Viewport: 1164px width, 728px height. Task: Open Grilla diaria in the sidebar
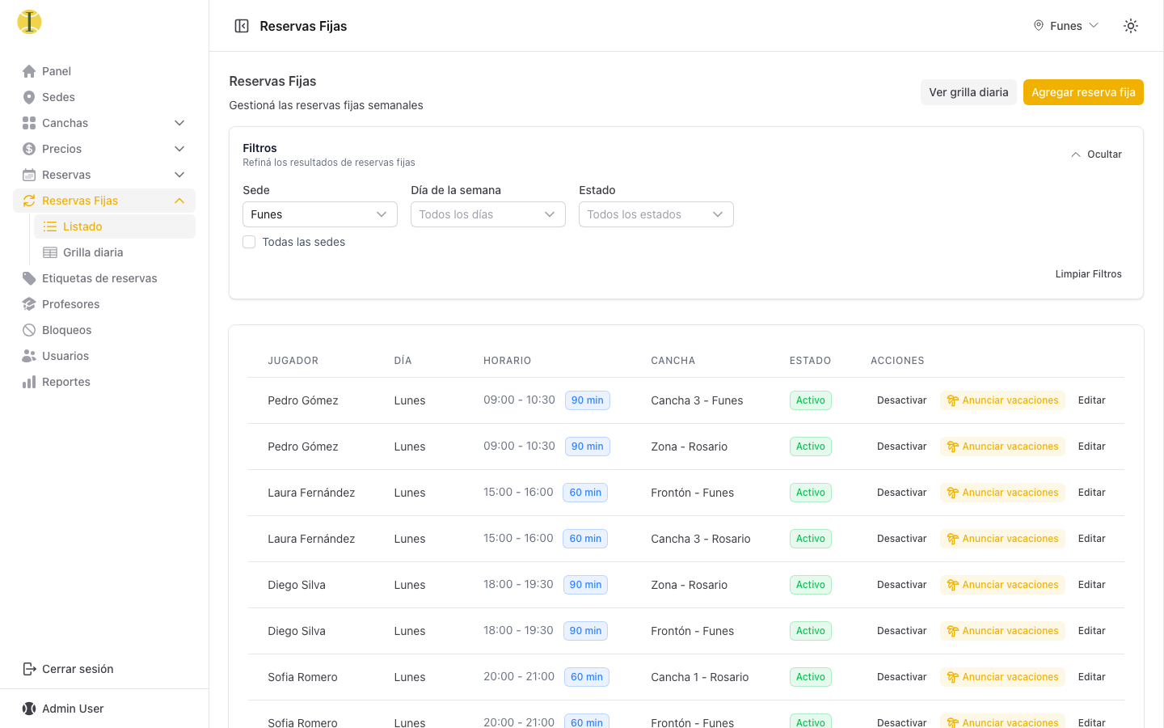(x=115, y=252)
